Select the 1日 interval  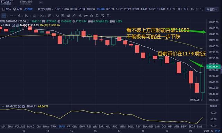tap(169, 9)
